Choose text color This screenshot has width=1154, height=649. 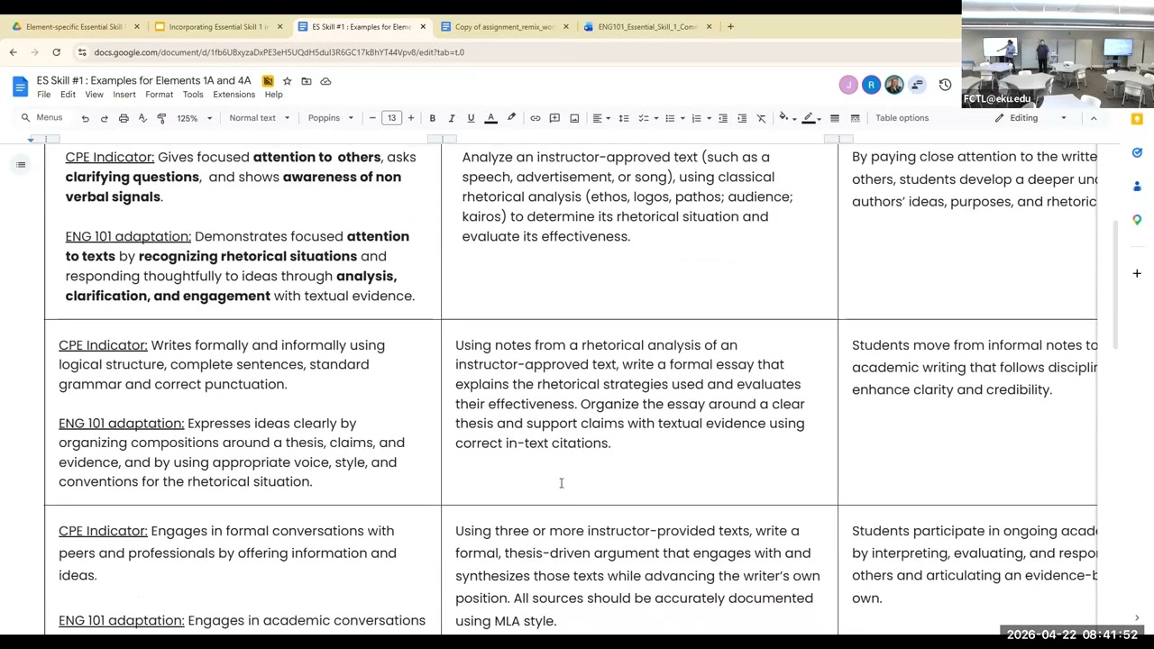point(491,118)
